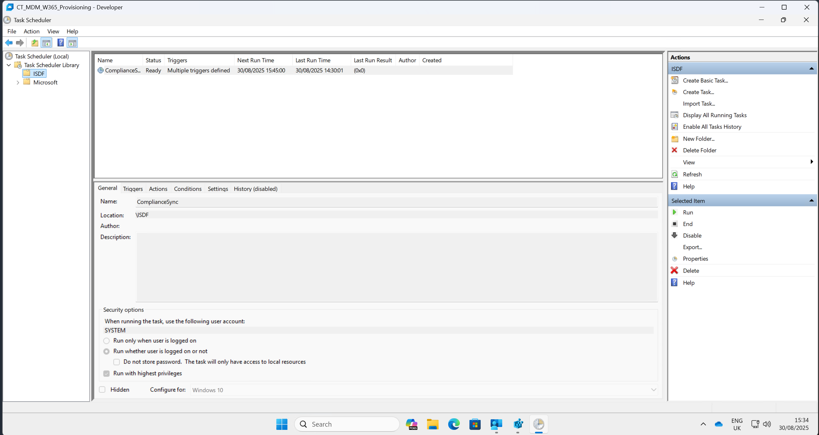819x435 pixels.
Task: Open File Explorer from the taskbar
Action: coord(432,424)
